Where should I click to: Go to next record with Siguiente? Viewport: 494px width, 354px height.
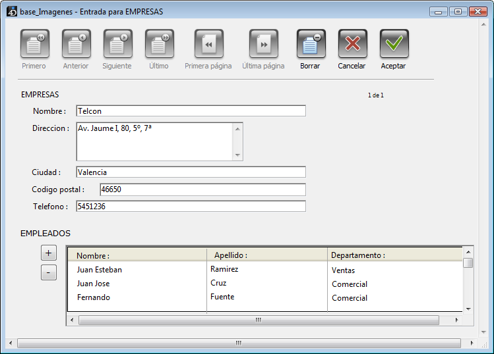(x=118, y=44)
